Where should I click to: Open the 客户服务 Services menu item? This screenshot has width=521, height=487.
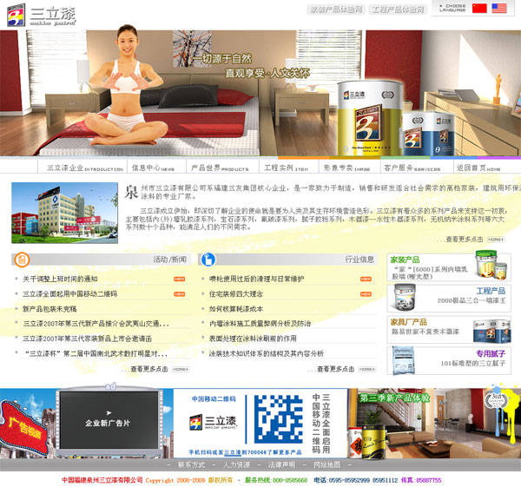point(412,168)
